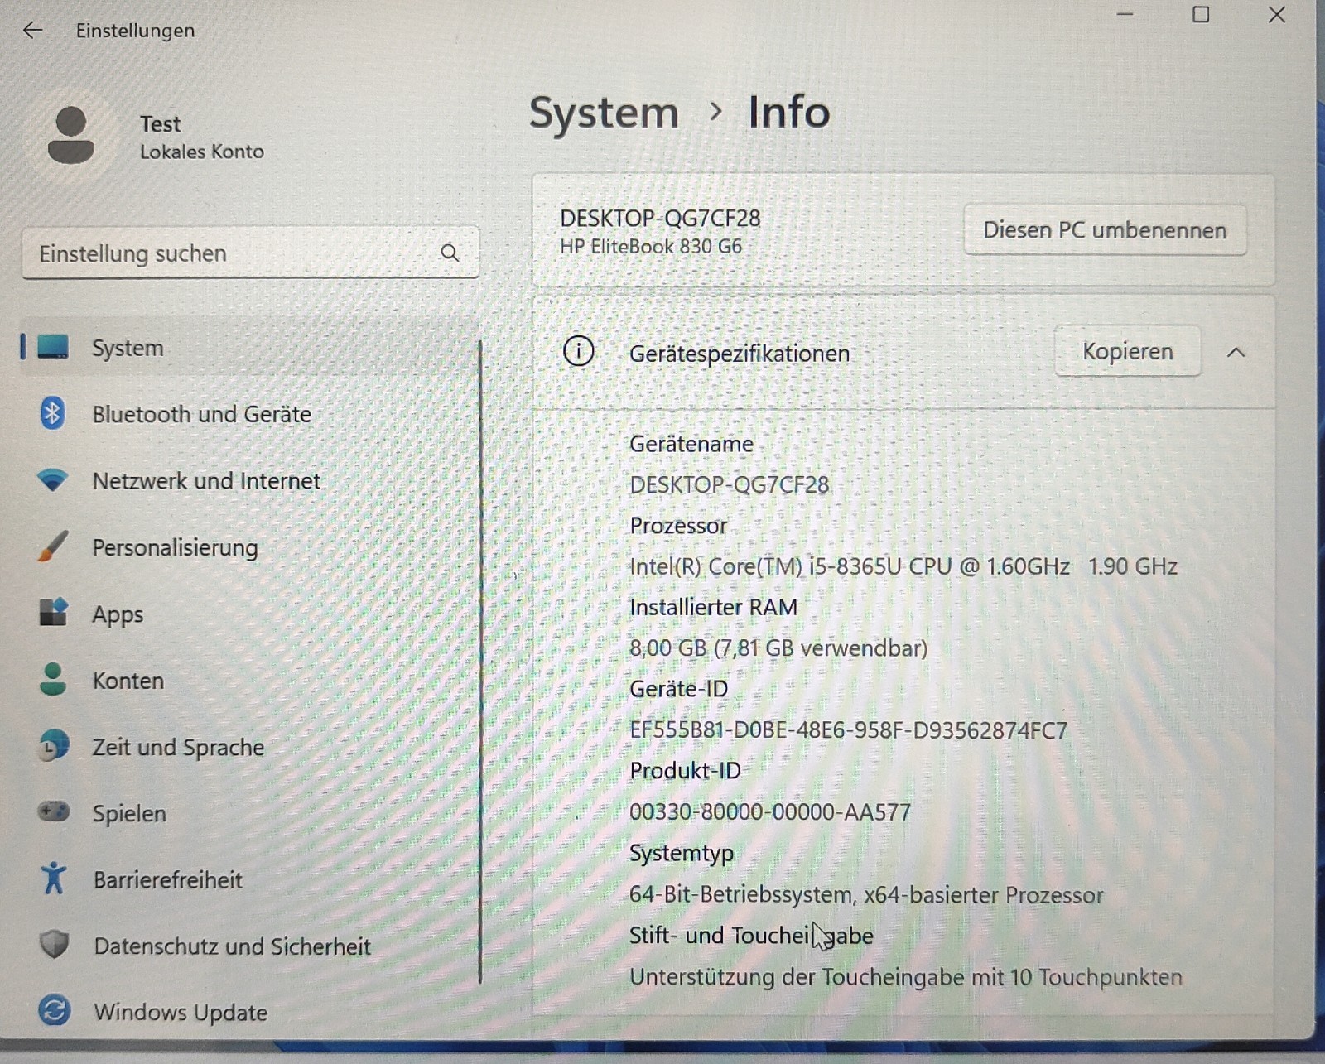Close the Einstellungen window
The height and width of the screenshot is (1064, 1325).
[x=1277, y=15]
